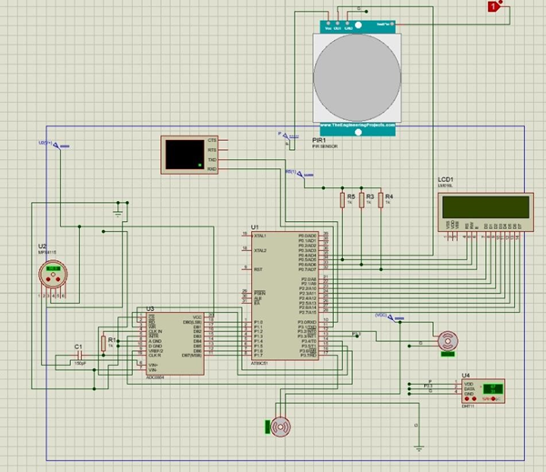Select resistor R4
Image resolution: width=546 pixels, height=472 pixels.
pyautogui.click(x=380, y=200)
